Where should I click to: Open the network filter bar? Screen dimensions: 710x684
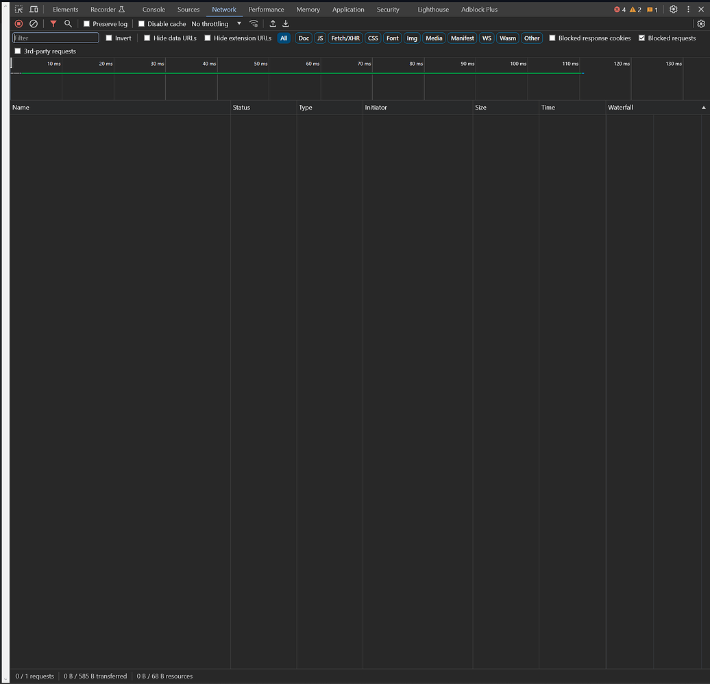(53, 23)
